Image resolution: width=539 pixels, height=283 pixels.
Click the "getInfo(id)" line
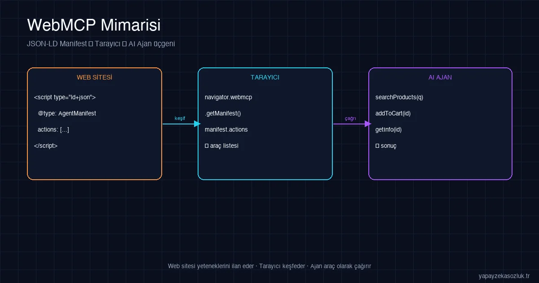coord(389,129)
